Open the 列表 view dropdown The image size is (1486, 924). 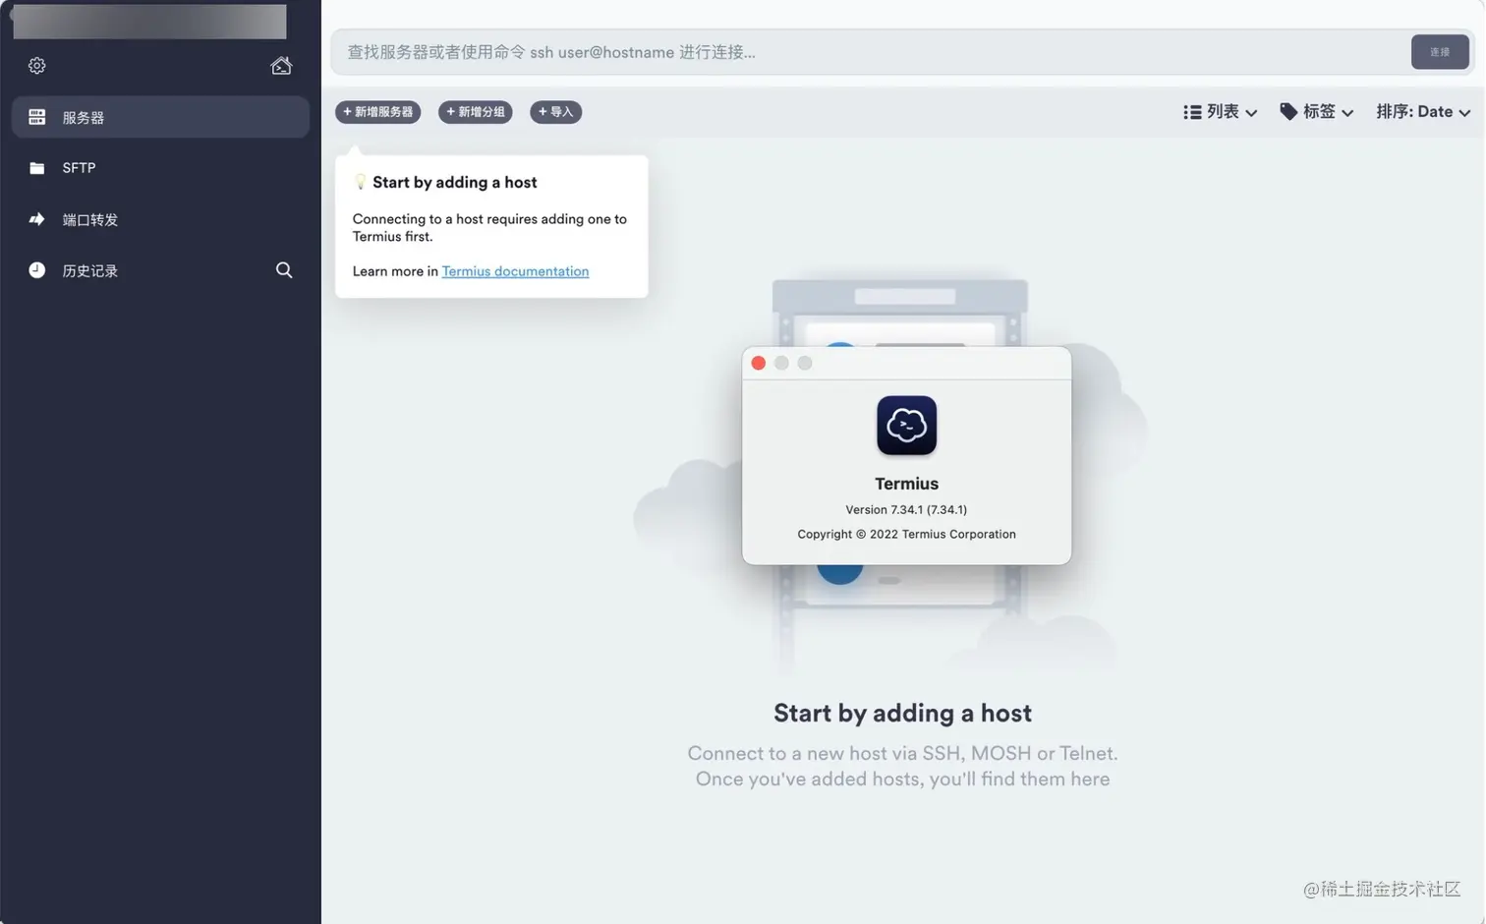click(1221, 112)
